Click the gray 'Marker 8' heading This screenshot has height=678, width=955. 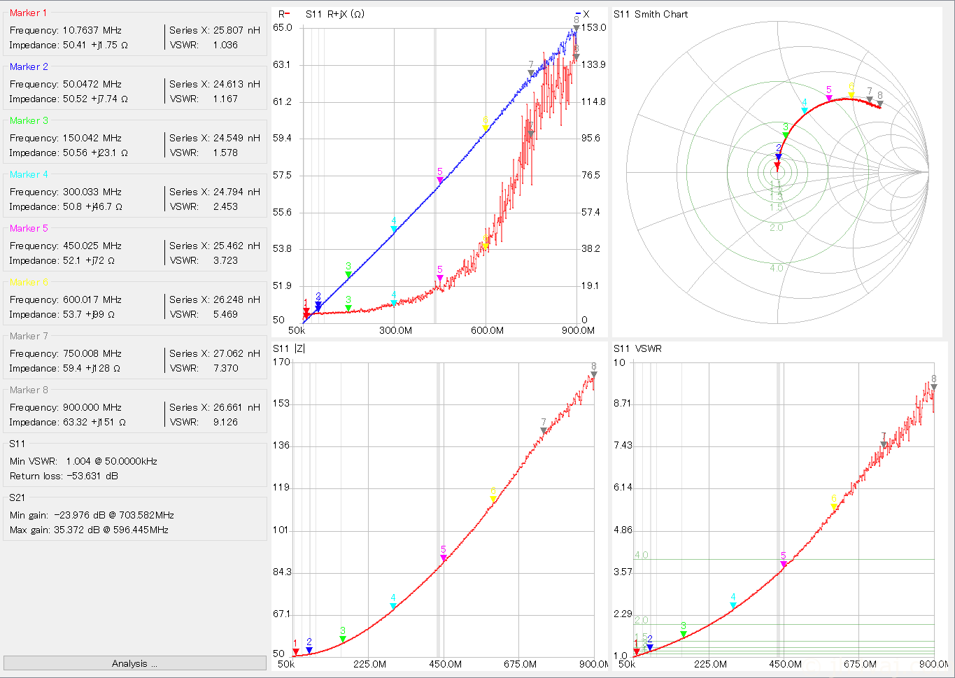coord(29,390)
